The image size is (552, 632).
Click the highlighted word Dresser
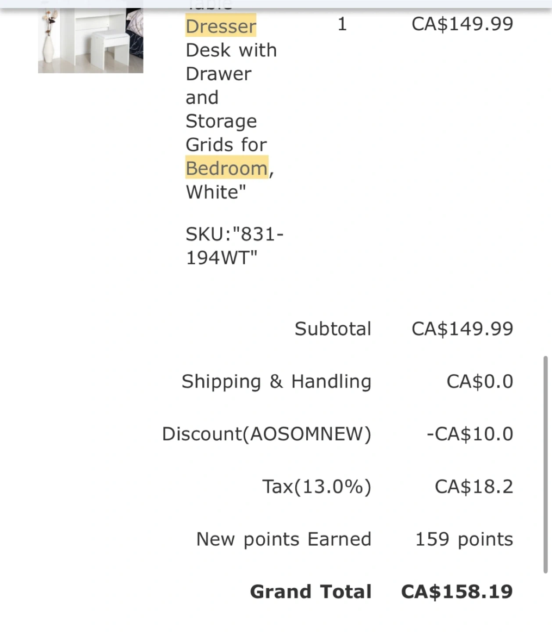tap(221, 26)
